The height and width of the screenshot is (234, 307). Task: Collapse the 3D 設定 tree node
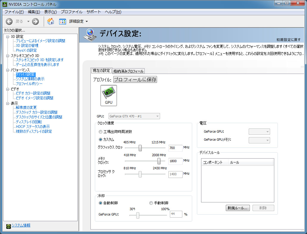8,37
